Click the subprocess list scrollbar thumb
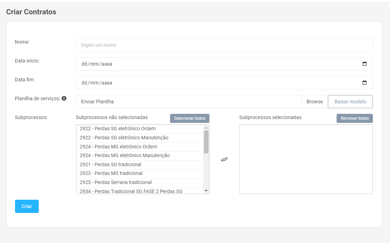The width and height of the screenshot is (390, 243). (206, 142)
